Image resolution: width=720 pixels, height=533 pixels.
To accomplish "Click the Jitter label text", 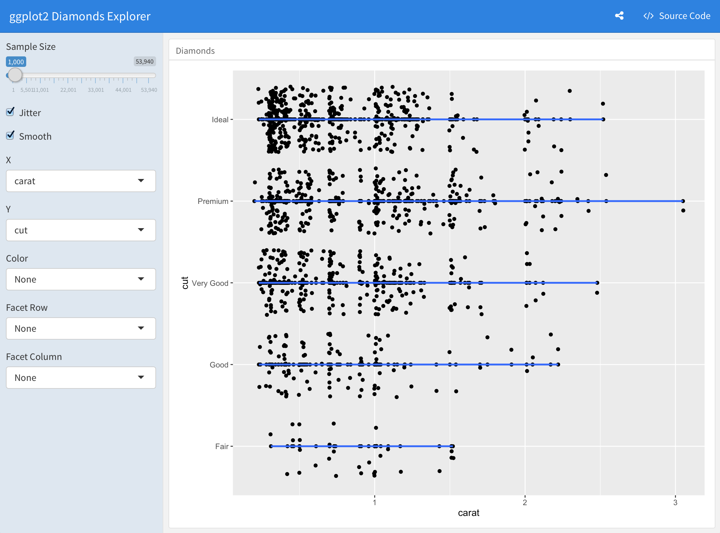I will tap(30, 113).
